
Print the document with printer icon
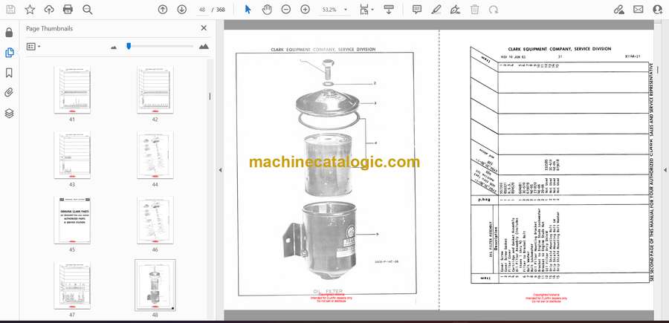coord(68,10)
